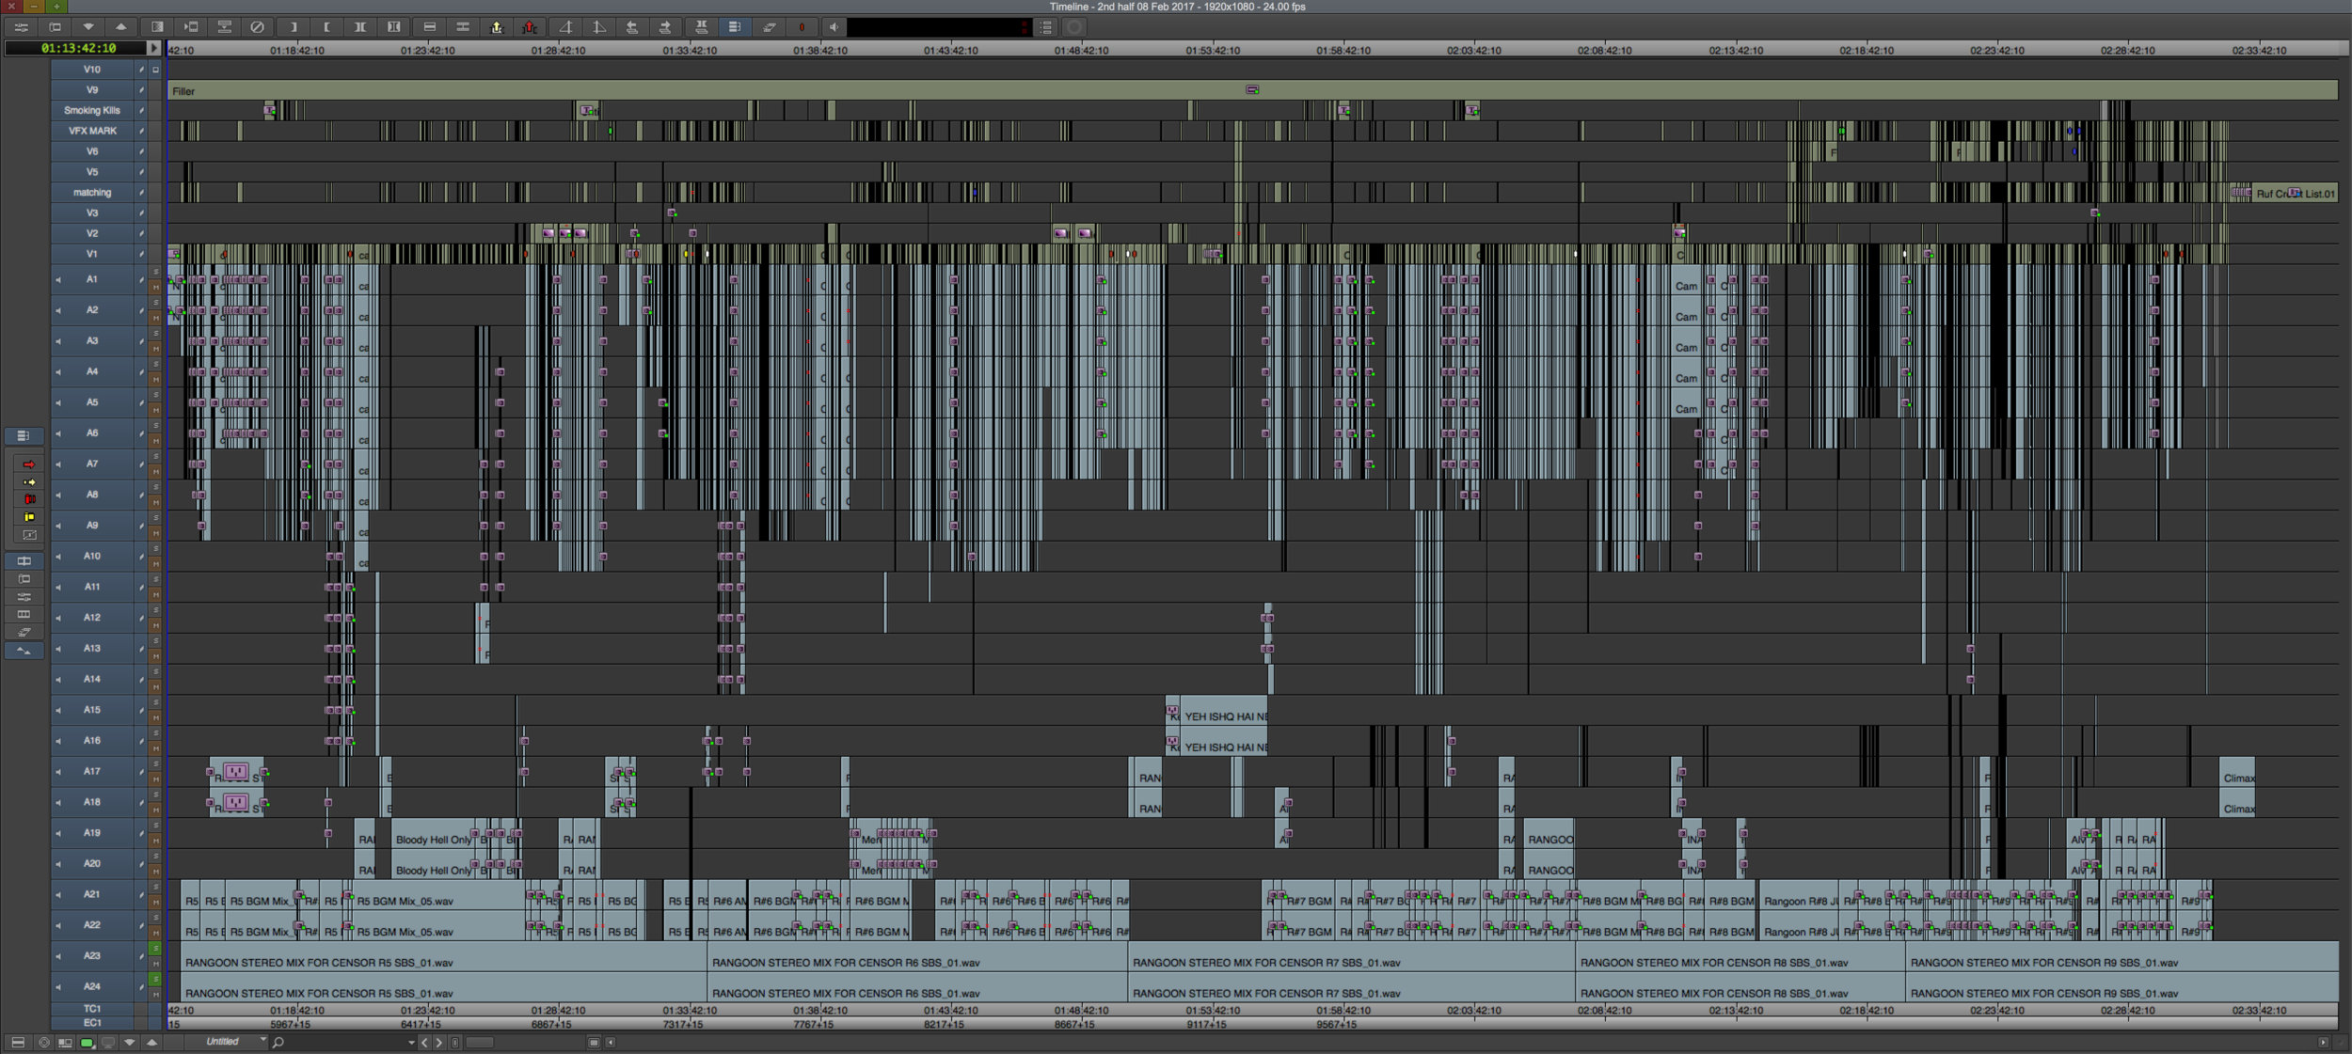The image size is (2352, 1054).
Task: Select the VFX MARK track selector
Action: tap(92, 131)
